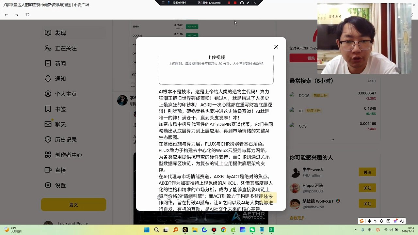
Task: Click the 上传视频 upload video area
Action: pos(216,70)
